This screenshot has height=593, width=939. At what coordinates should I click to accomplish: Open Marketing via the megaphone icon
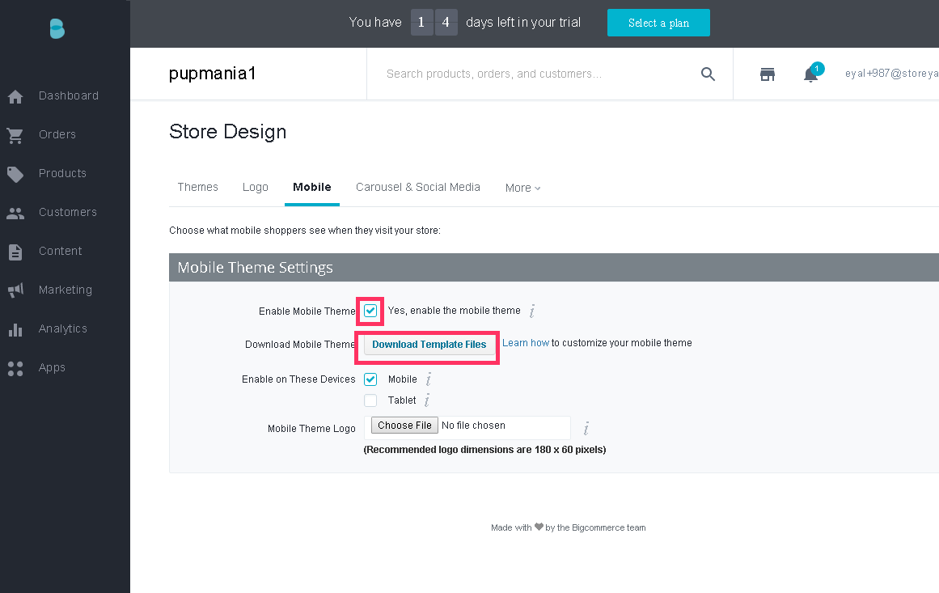tap(15, 290)
